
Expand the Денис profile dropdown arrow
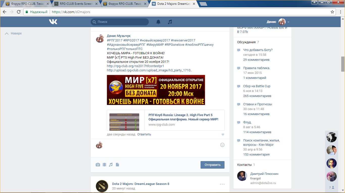tap(288, 22)
